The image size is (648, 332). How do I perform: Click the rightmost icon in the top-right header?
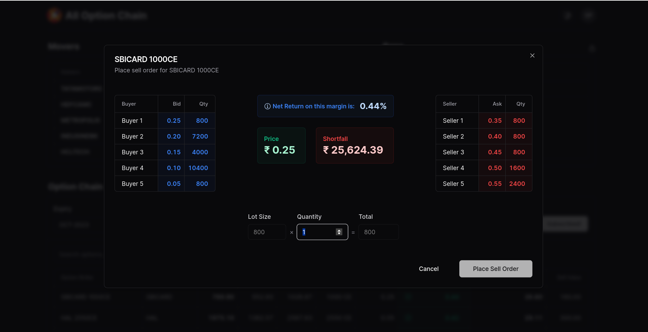coord(588,15)
